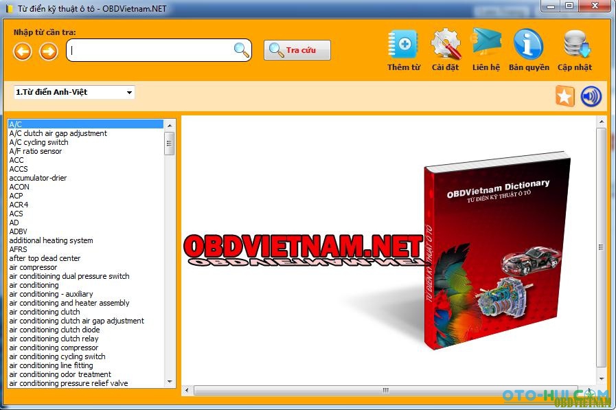The image size is (616, 410).
Task: Click content pane vertical scroll up arrow
Action: coord(602,122)
